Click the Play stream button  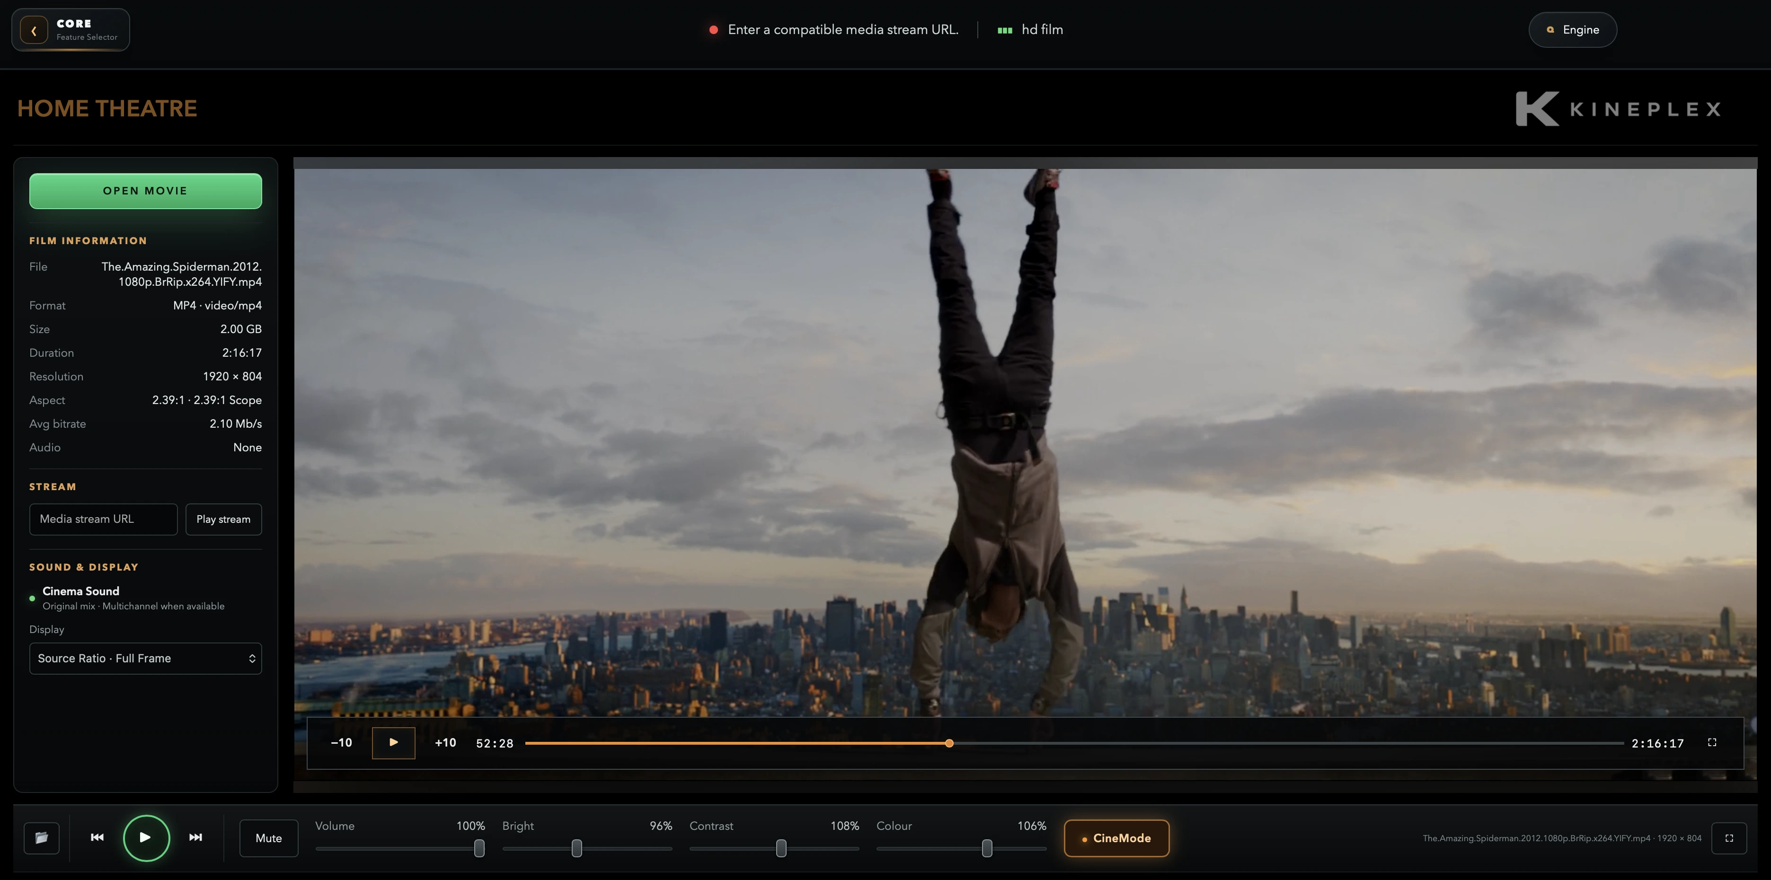223,519
